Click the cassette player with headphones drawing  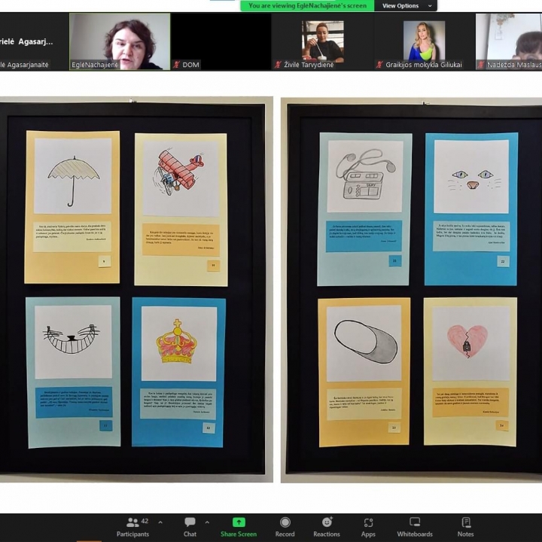tap(366, 174)
